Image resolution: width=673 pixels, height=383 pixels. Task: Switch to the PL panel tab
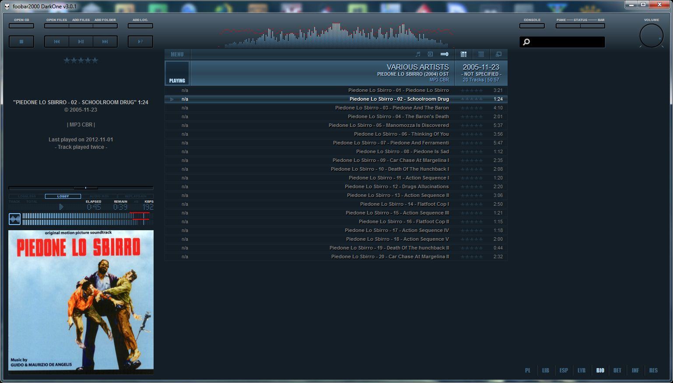(528, 370)
